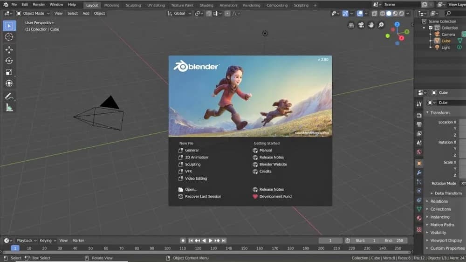Switch to the Shading workspace tab

[x=206, y=5]
